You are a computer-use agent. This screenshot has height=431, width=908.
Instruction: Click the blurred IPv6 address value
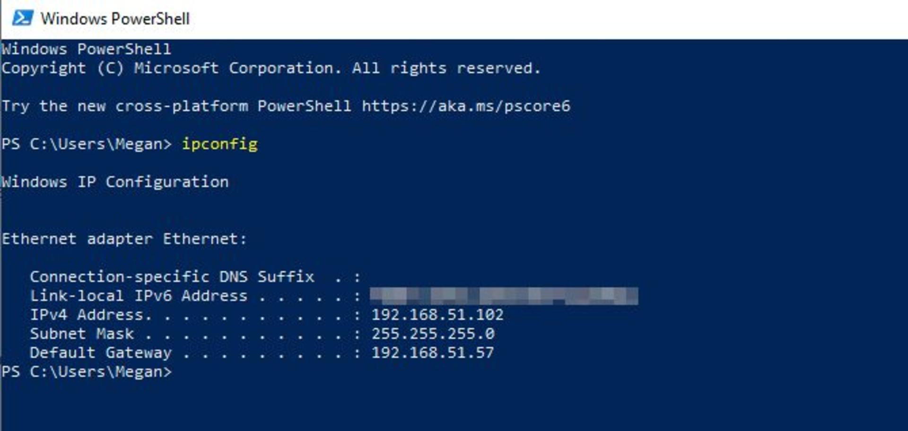[x=504, y=296]
